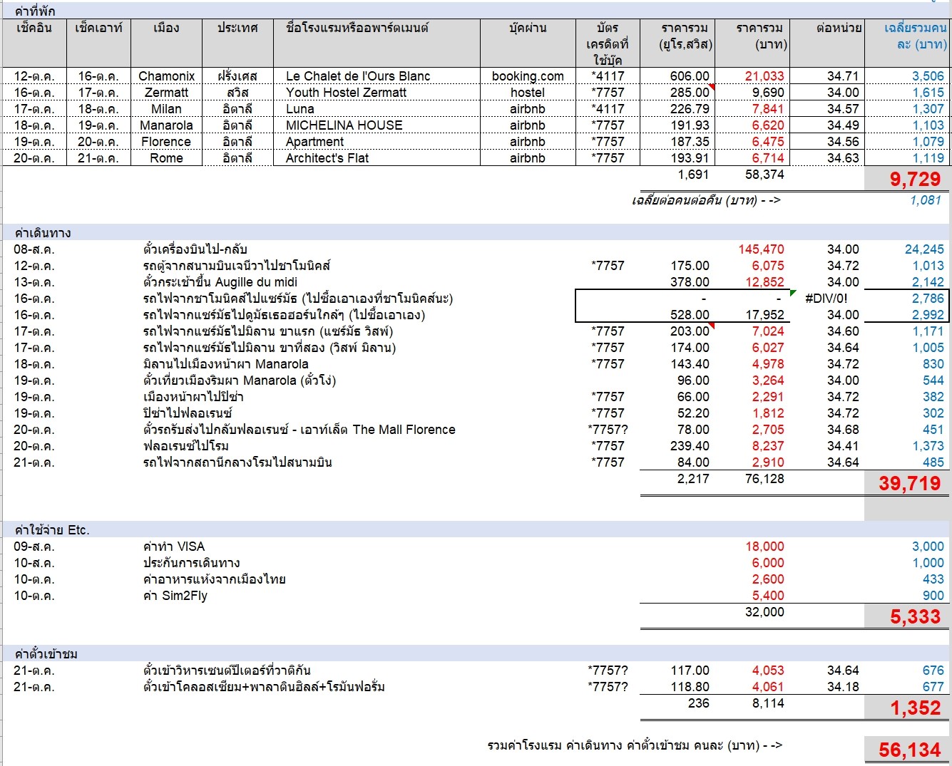This screenshot has height=766, width=952.
Task: Click the 'บุ๊คผ่าน' column header
Action: click(528, 43)
